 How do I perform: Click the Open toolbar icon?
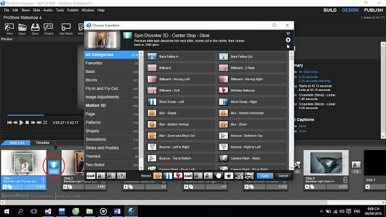click(x=22, y=29)
